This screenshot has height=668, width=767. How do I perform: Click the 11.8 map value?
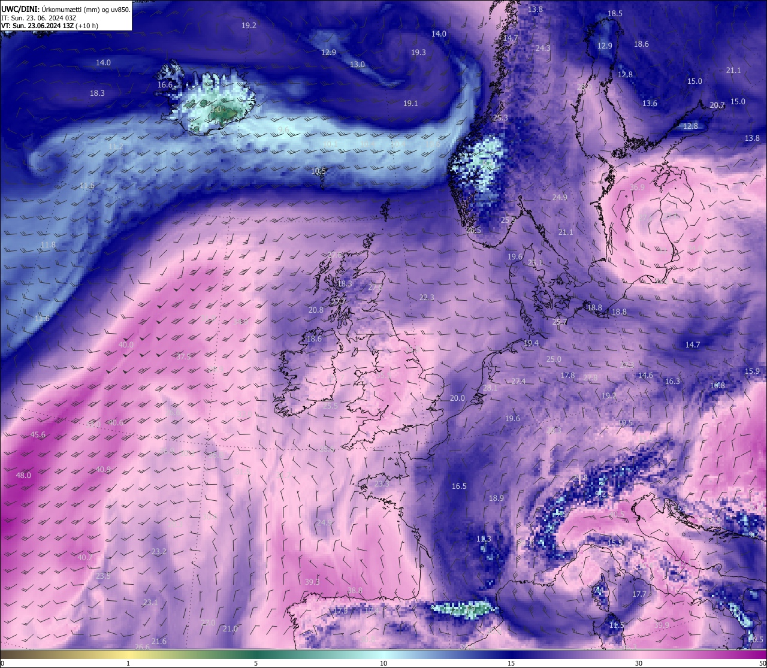pyautogui.click(x=48, y=244)
